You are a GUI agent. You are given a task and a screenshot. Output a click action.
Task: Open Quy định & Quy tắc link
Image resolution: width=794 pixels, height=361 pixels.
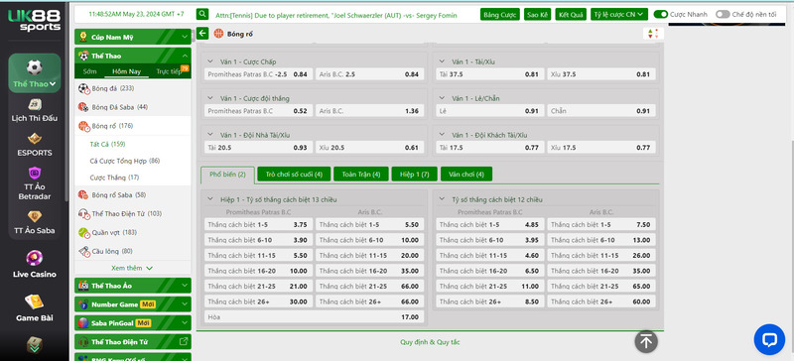(430, 342)
